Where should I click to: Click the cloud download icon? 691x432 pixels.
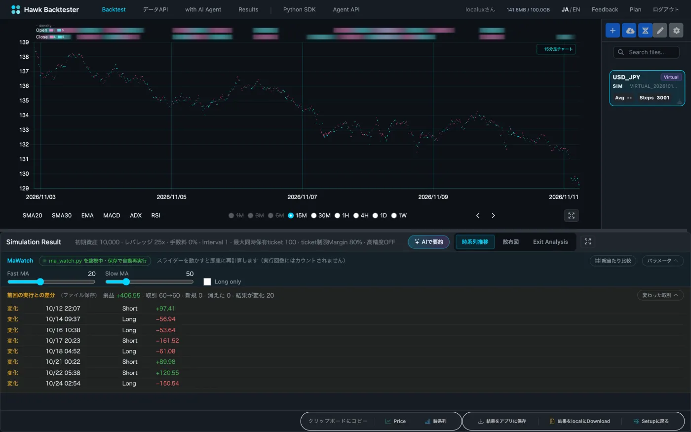point(629,30)
